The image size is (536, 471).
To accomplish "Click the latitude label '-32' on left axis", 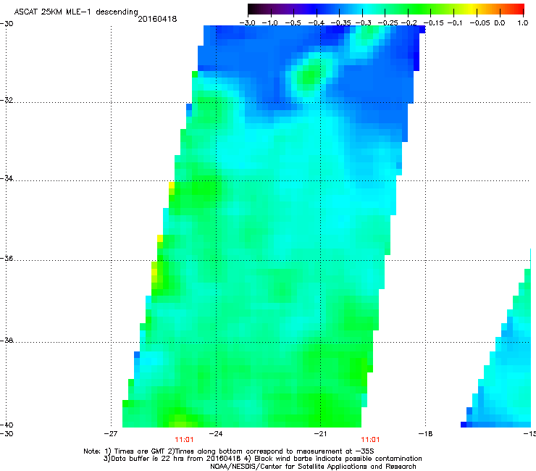I will [x=7, y=100].
